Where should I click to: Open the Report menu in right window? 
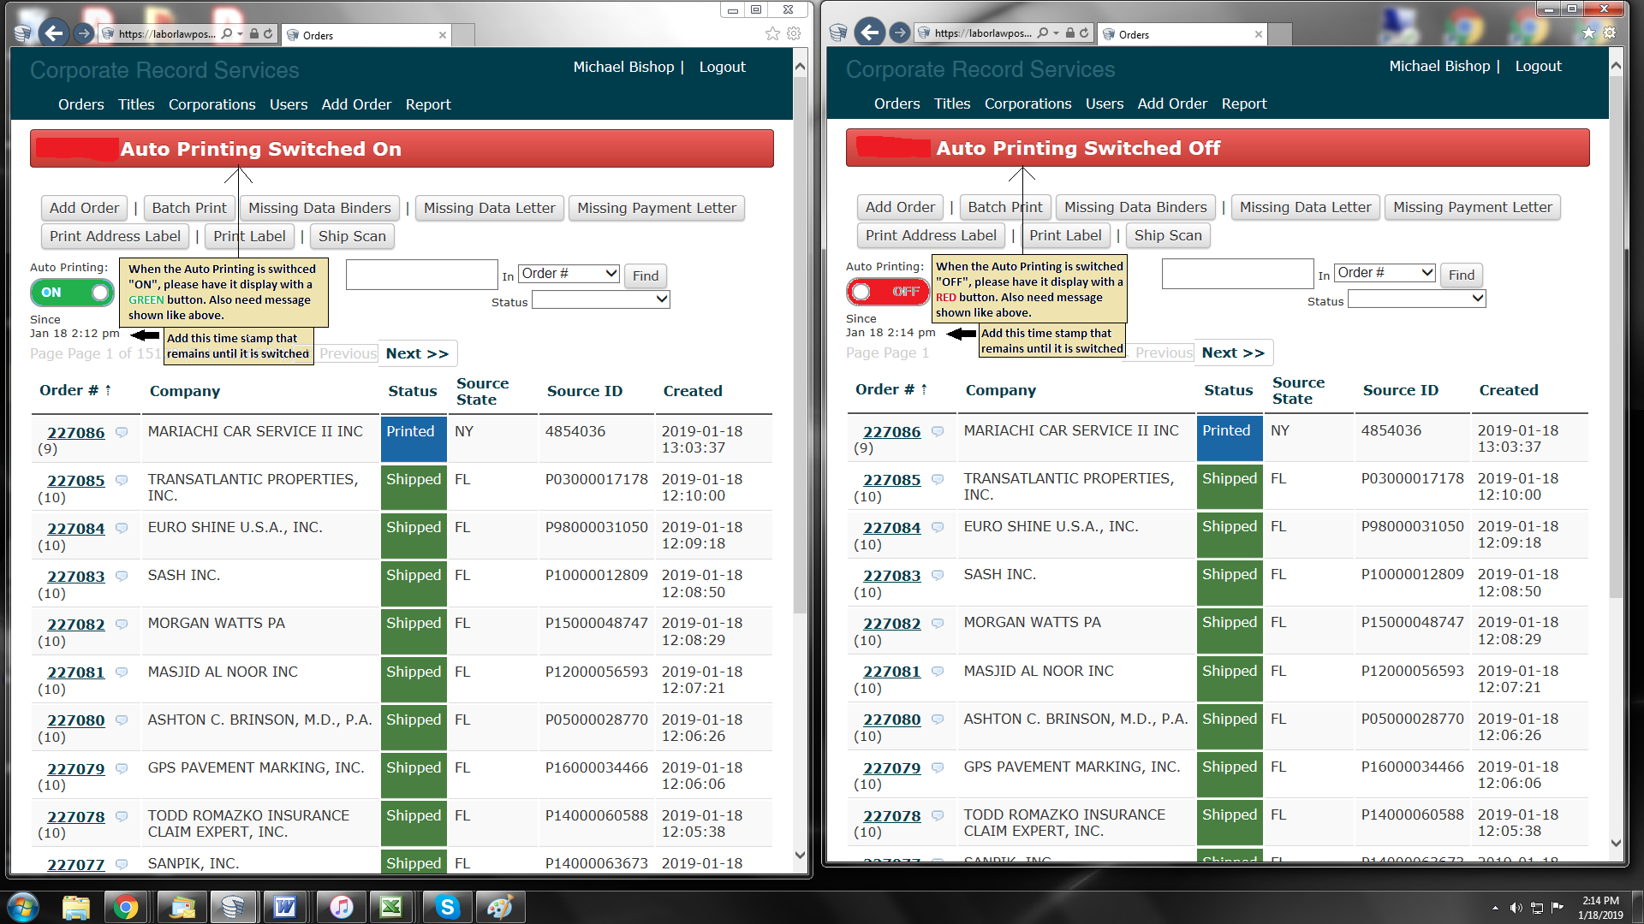(x=1243, y=104)
